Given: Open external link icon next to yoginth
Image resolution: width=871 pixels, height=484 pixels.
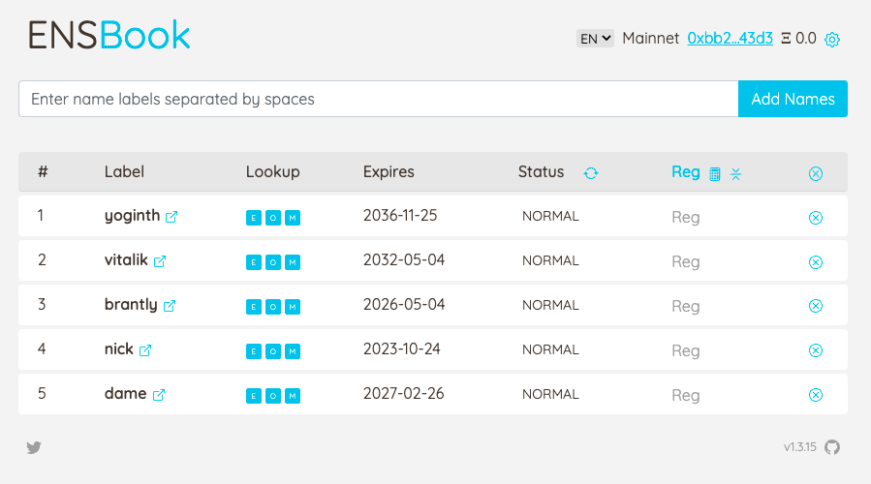Looking at the screenshot, I should click(171, 217).
